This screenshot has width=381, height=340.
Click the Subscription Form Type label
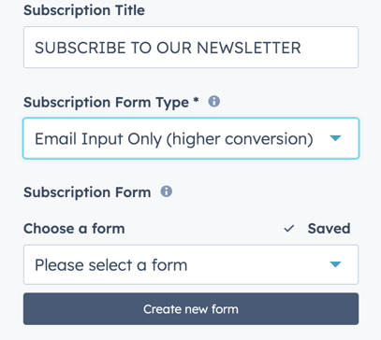[x=106, y=103]
